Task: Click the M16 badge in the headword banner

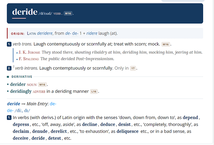Action: click(68, 13)
